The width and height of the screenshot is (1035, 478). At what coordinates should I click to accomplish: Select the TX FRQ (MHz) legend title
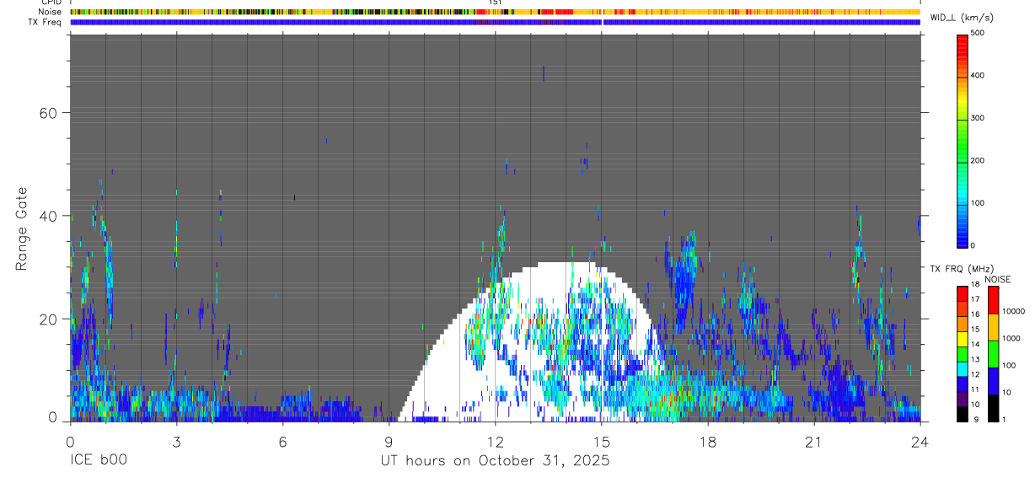point(961,269)
